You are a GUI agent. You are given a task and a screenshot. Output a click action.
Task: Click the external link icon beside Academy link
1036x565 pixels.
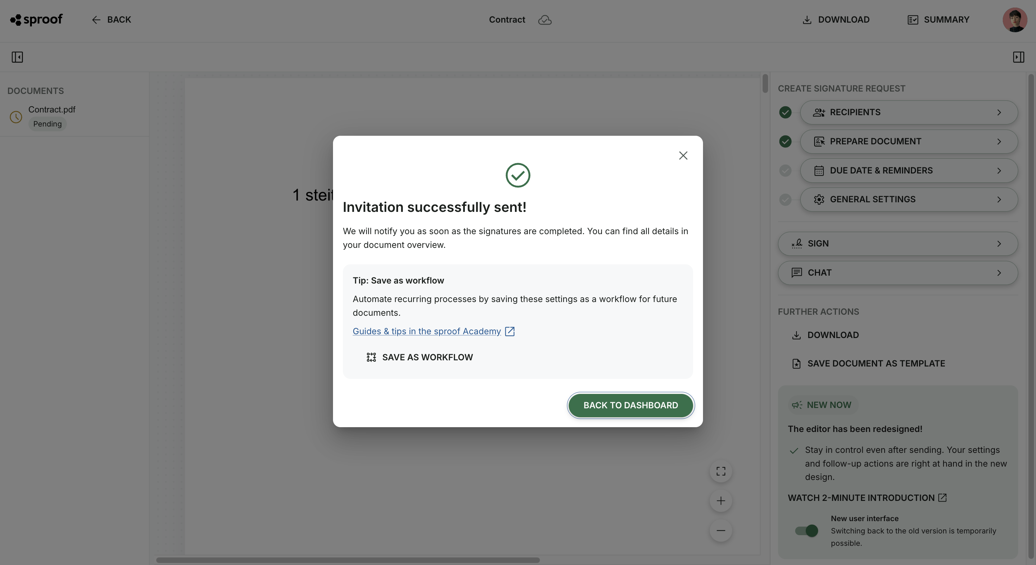coord(509,331)
